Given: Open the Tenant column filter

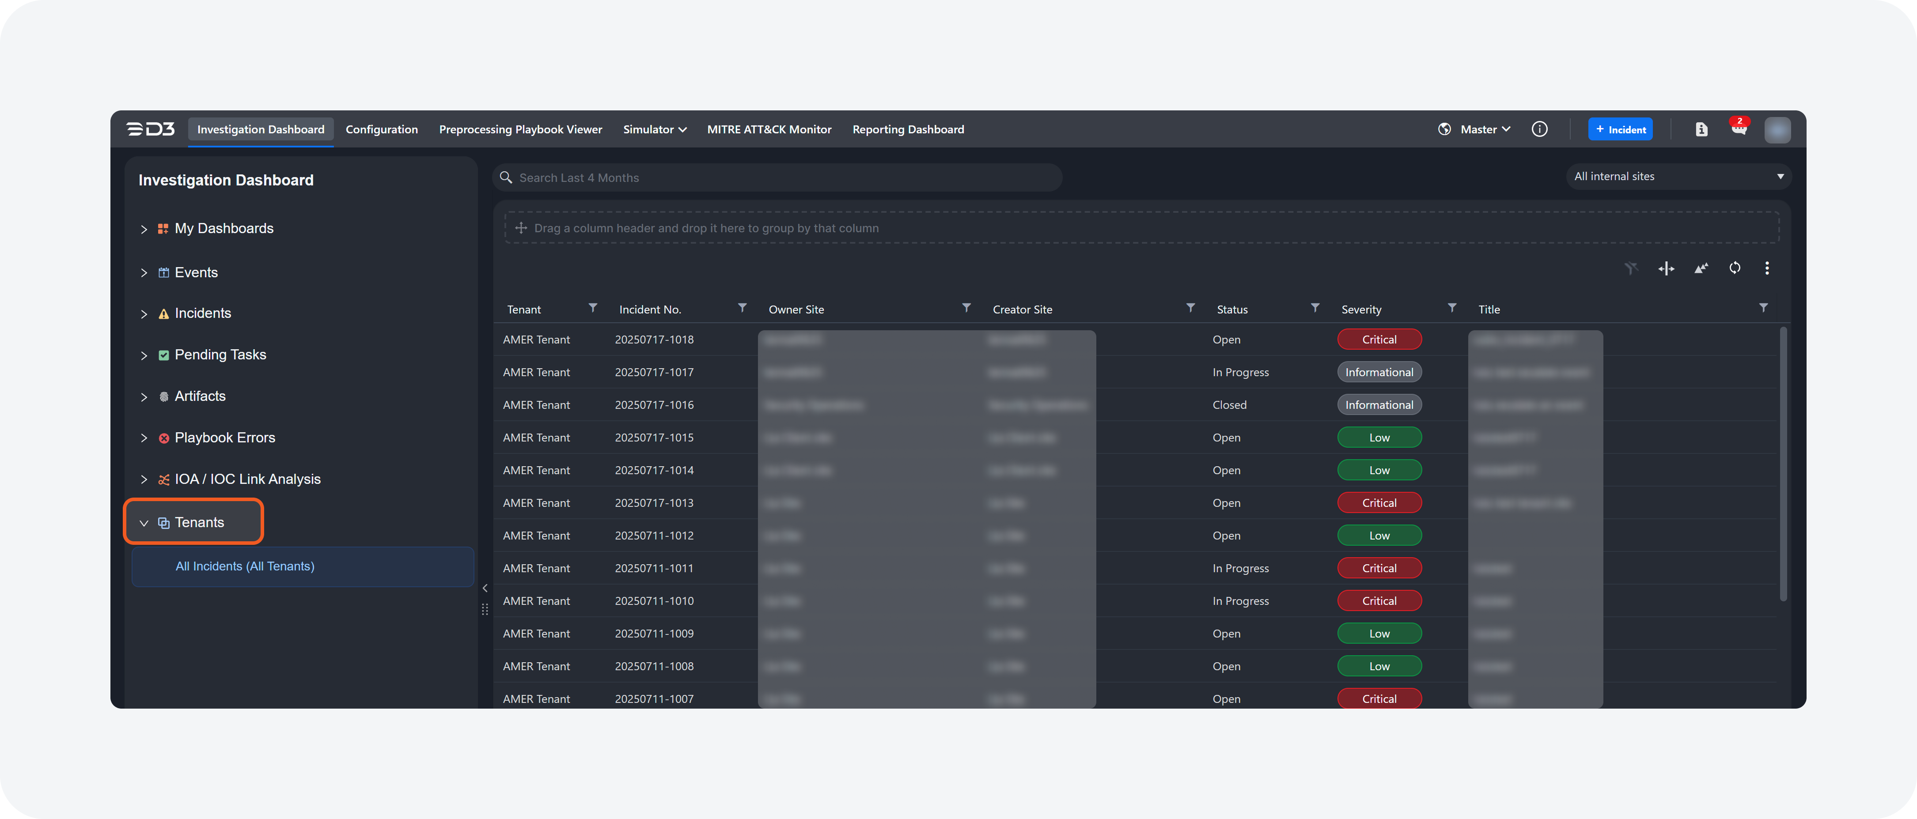Looking at the screenshot, I should pos(592,308).
